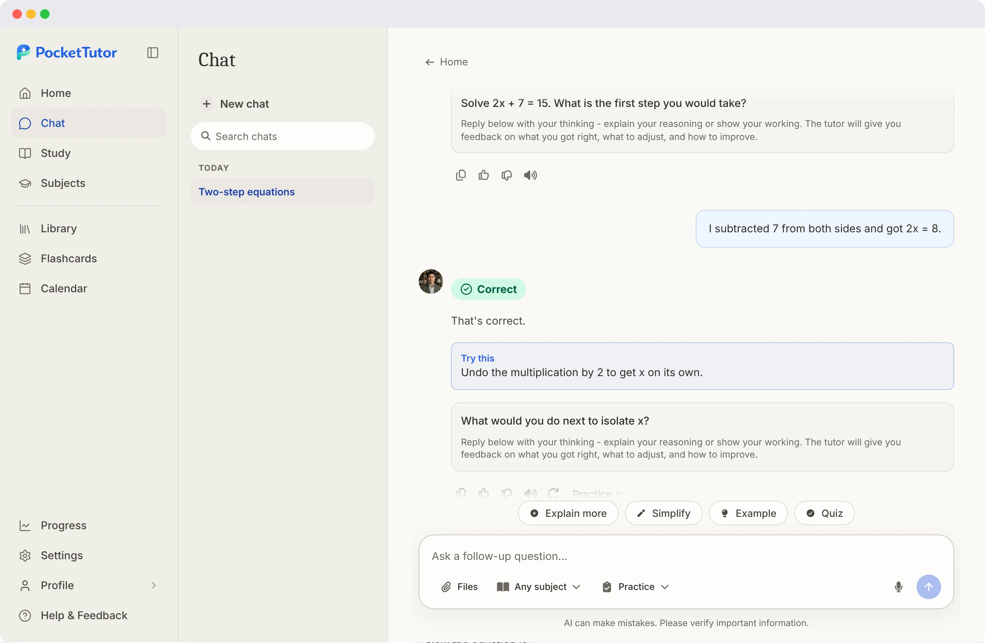985x643 pixels.
Task: Open the Library page
Action: click(x=88, y=228)
